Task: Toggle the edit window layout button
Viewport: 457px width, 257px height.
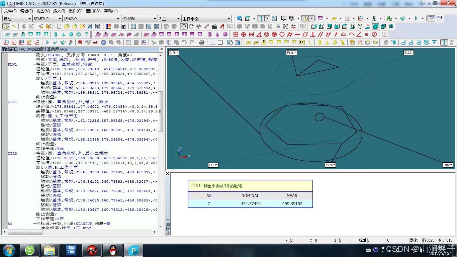Action: click(x=432, y=18)
